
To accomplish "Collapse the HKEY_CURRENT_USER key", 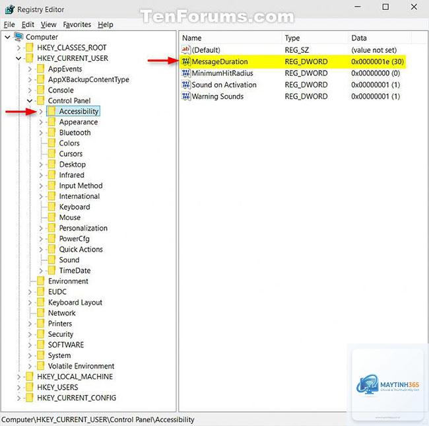I will (x=18, y=58).
